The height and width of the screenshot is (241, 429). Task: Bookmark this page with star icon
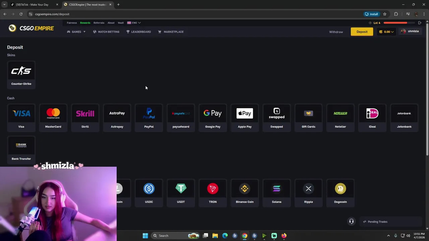click(x=385, y=14)
